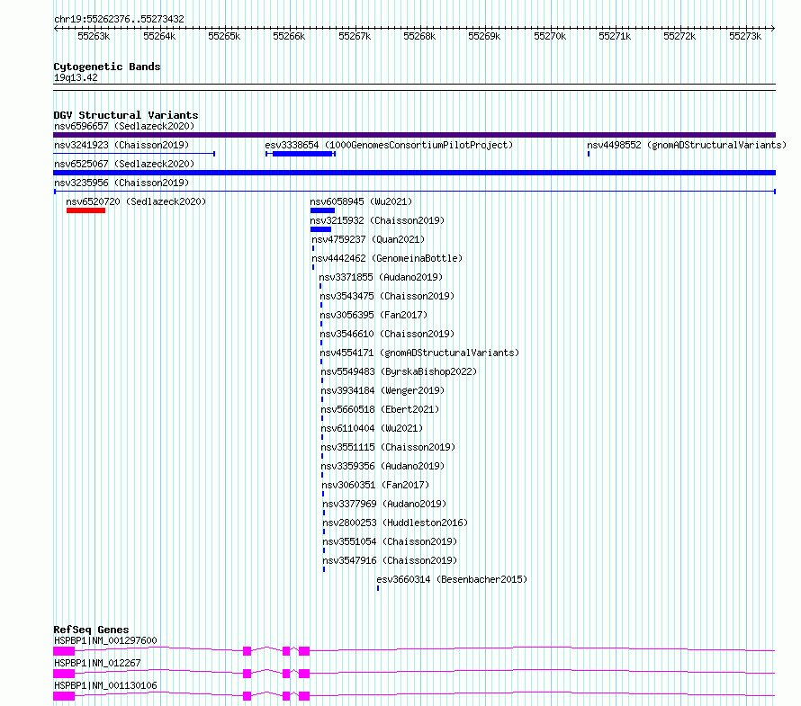Click the DGV Structural Variants track title
801x706 pixels.
coord(126,115)
